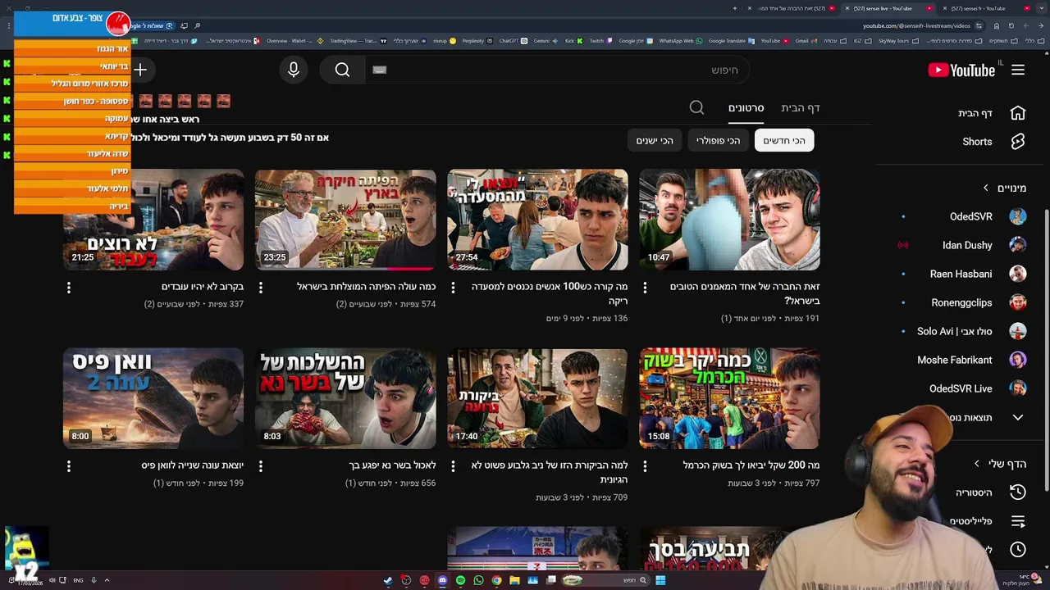Open Spotify from the taskbar
Image resolution: width=1050 pixels, height=590 pixels.
[460, 580]
